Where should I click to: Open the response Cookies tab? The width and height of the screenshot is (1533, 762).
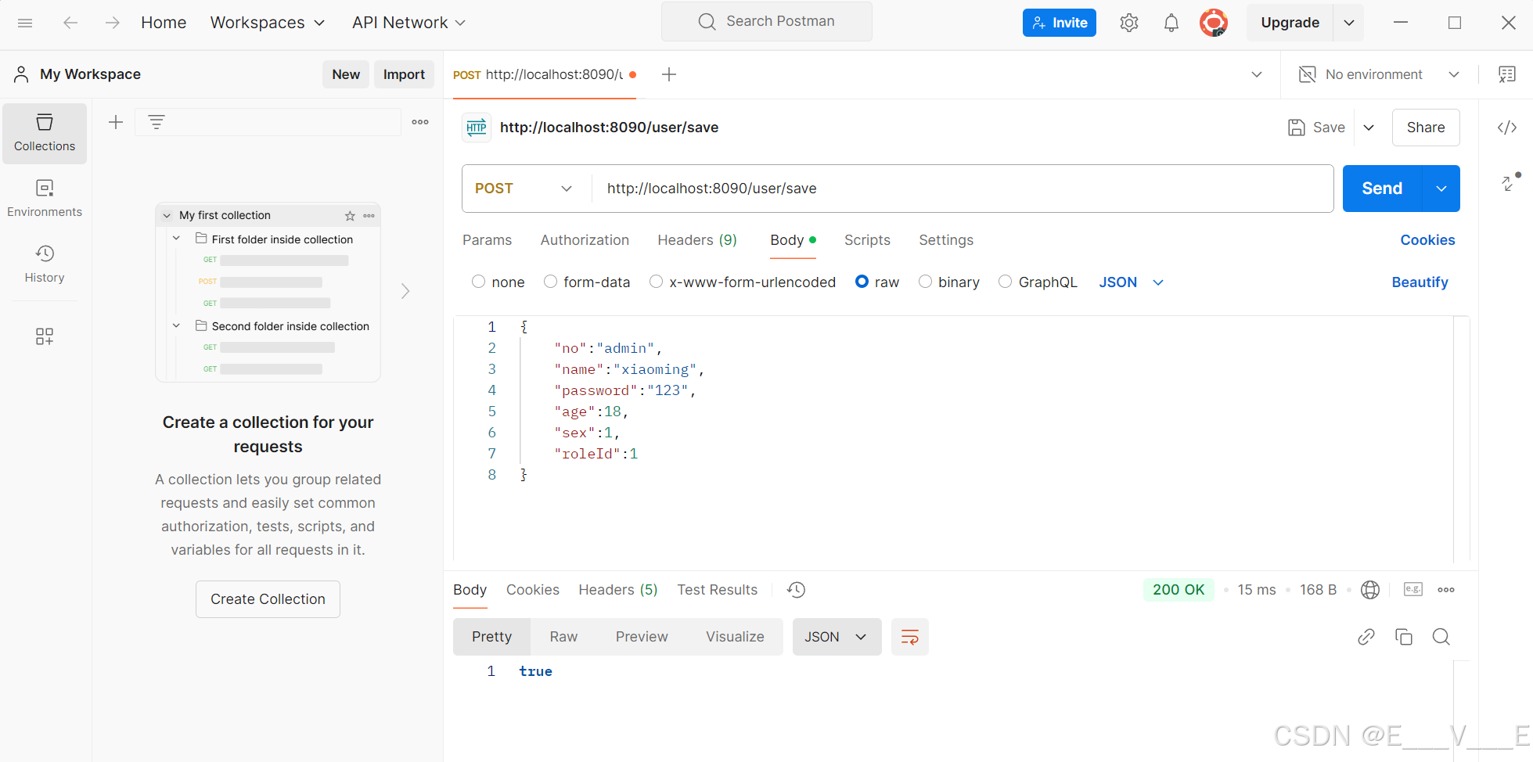(533, 590)
